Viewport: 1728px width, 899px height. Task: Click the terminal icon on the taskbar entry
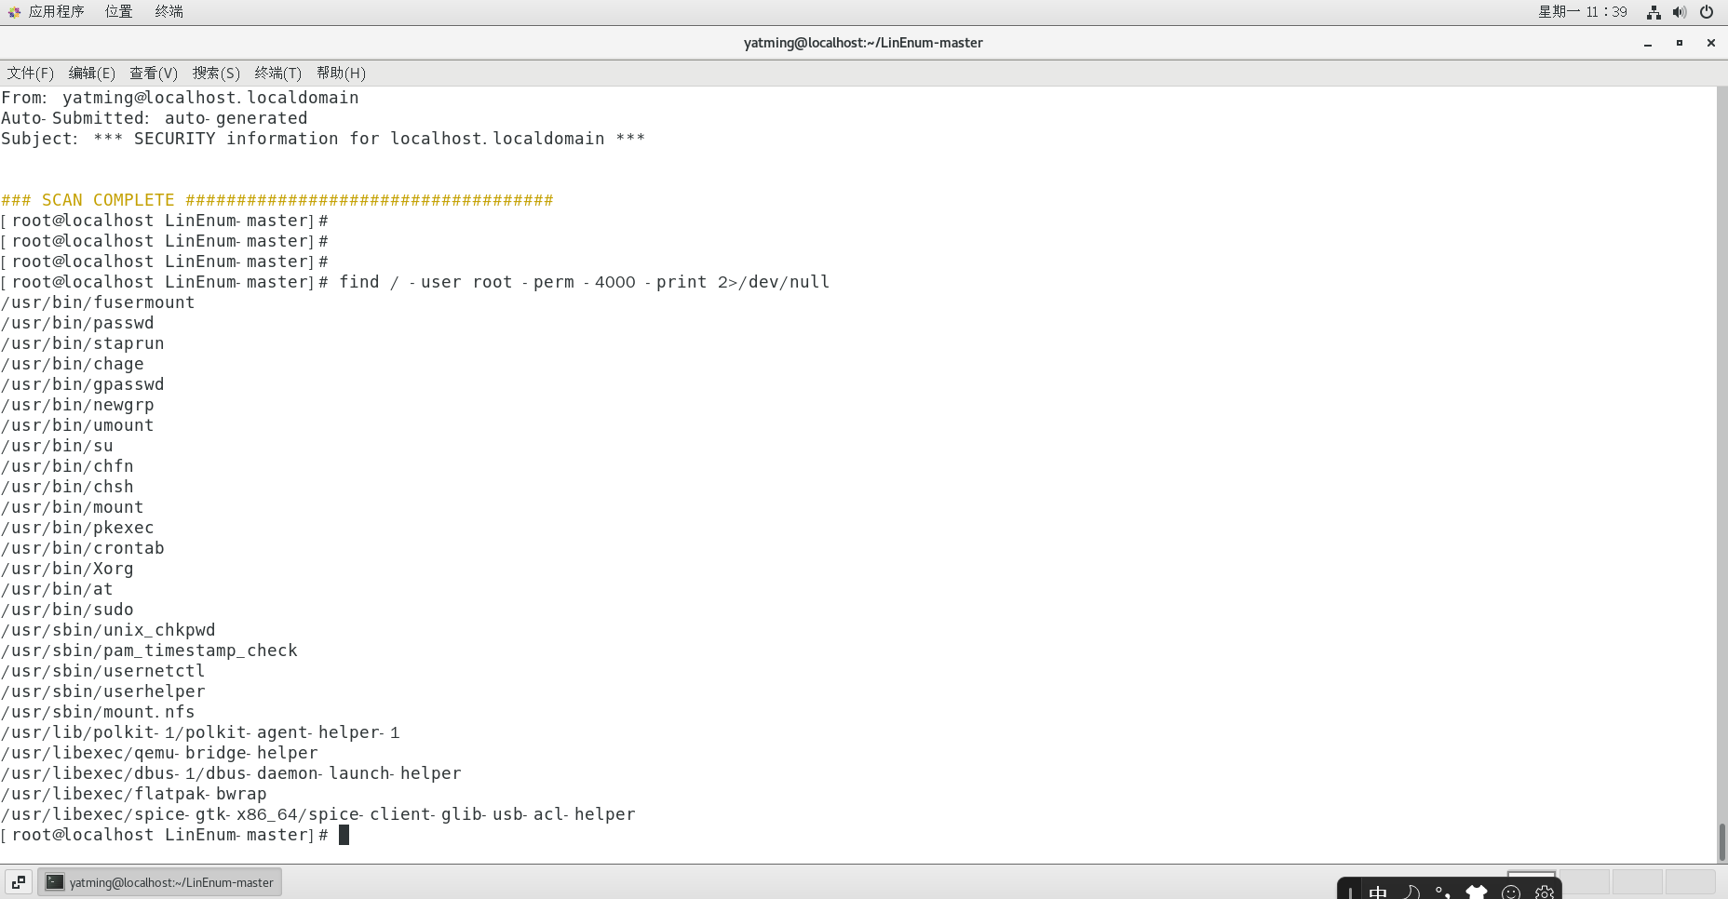pyautogui.click(x=54, y=881)
